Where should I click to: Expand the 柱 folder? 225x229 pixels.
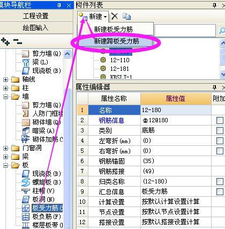(x=5, y=88)
